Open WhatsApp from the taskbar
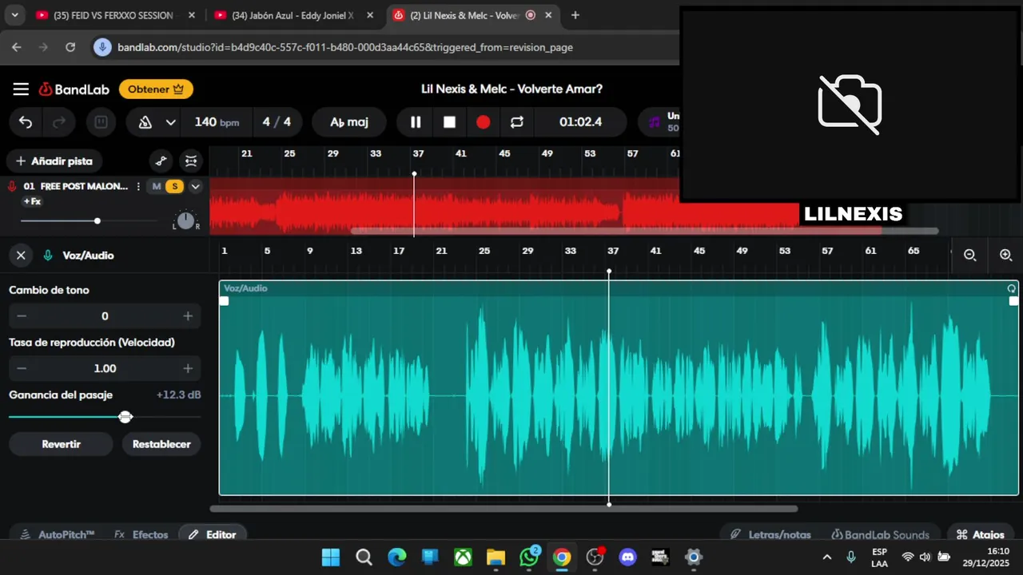This screenshot has height=575, width=1023. [529, 557]
